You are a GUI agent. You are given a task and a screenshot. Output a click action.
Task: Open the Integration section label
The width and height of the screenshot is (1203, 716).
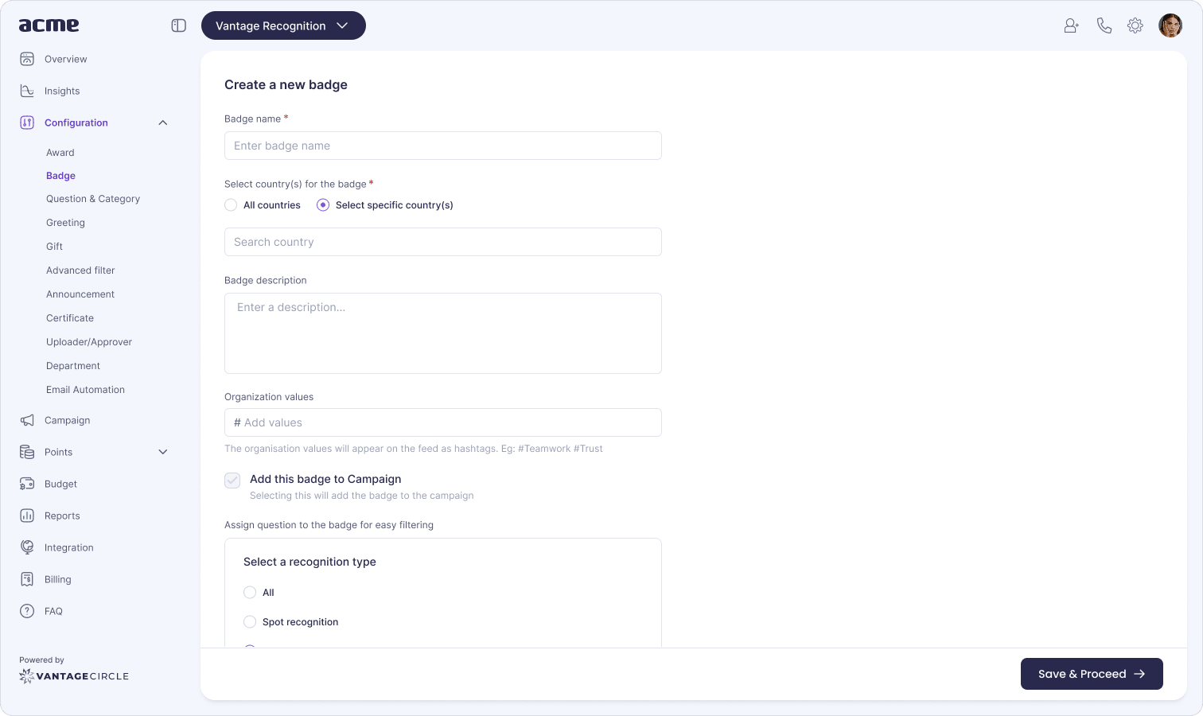coord(68,547)
